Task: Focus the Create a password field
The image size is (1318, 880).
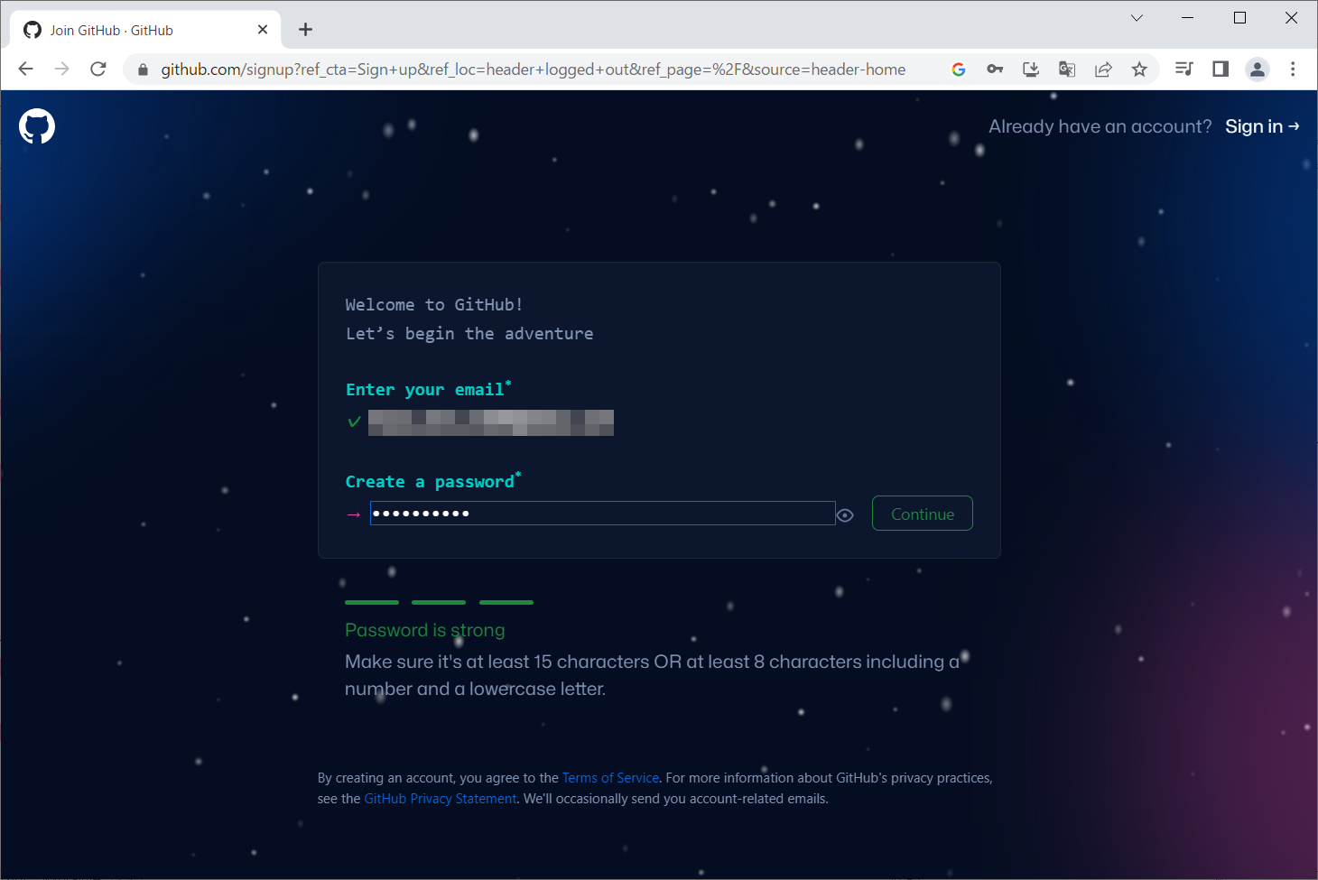Action: (x=602, y=514)
